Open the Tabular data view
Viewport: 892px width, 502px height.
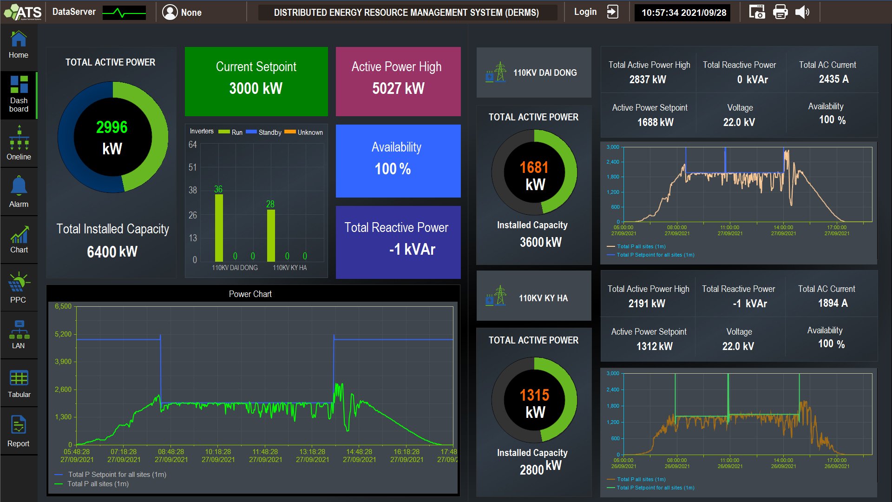coord(19,384)
